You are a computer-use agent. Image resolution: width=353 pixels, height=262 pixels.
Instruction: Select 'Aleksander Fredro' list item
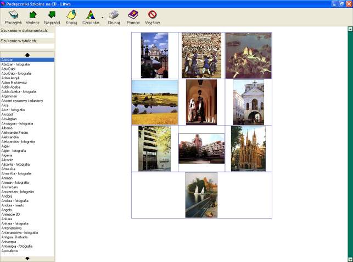point(14,133)
